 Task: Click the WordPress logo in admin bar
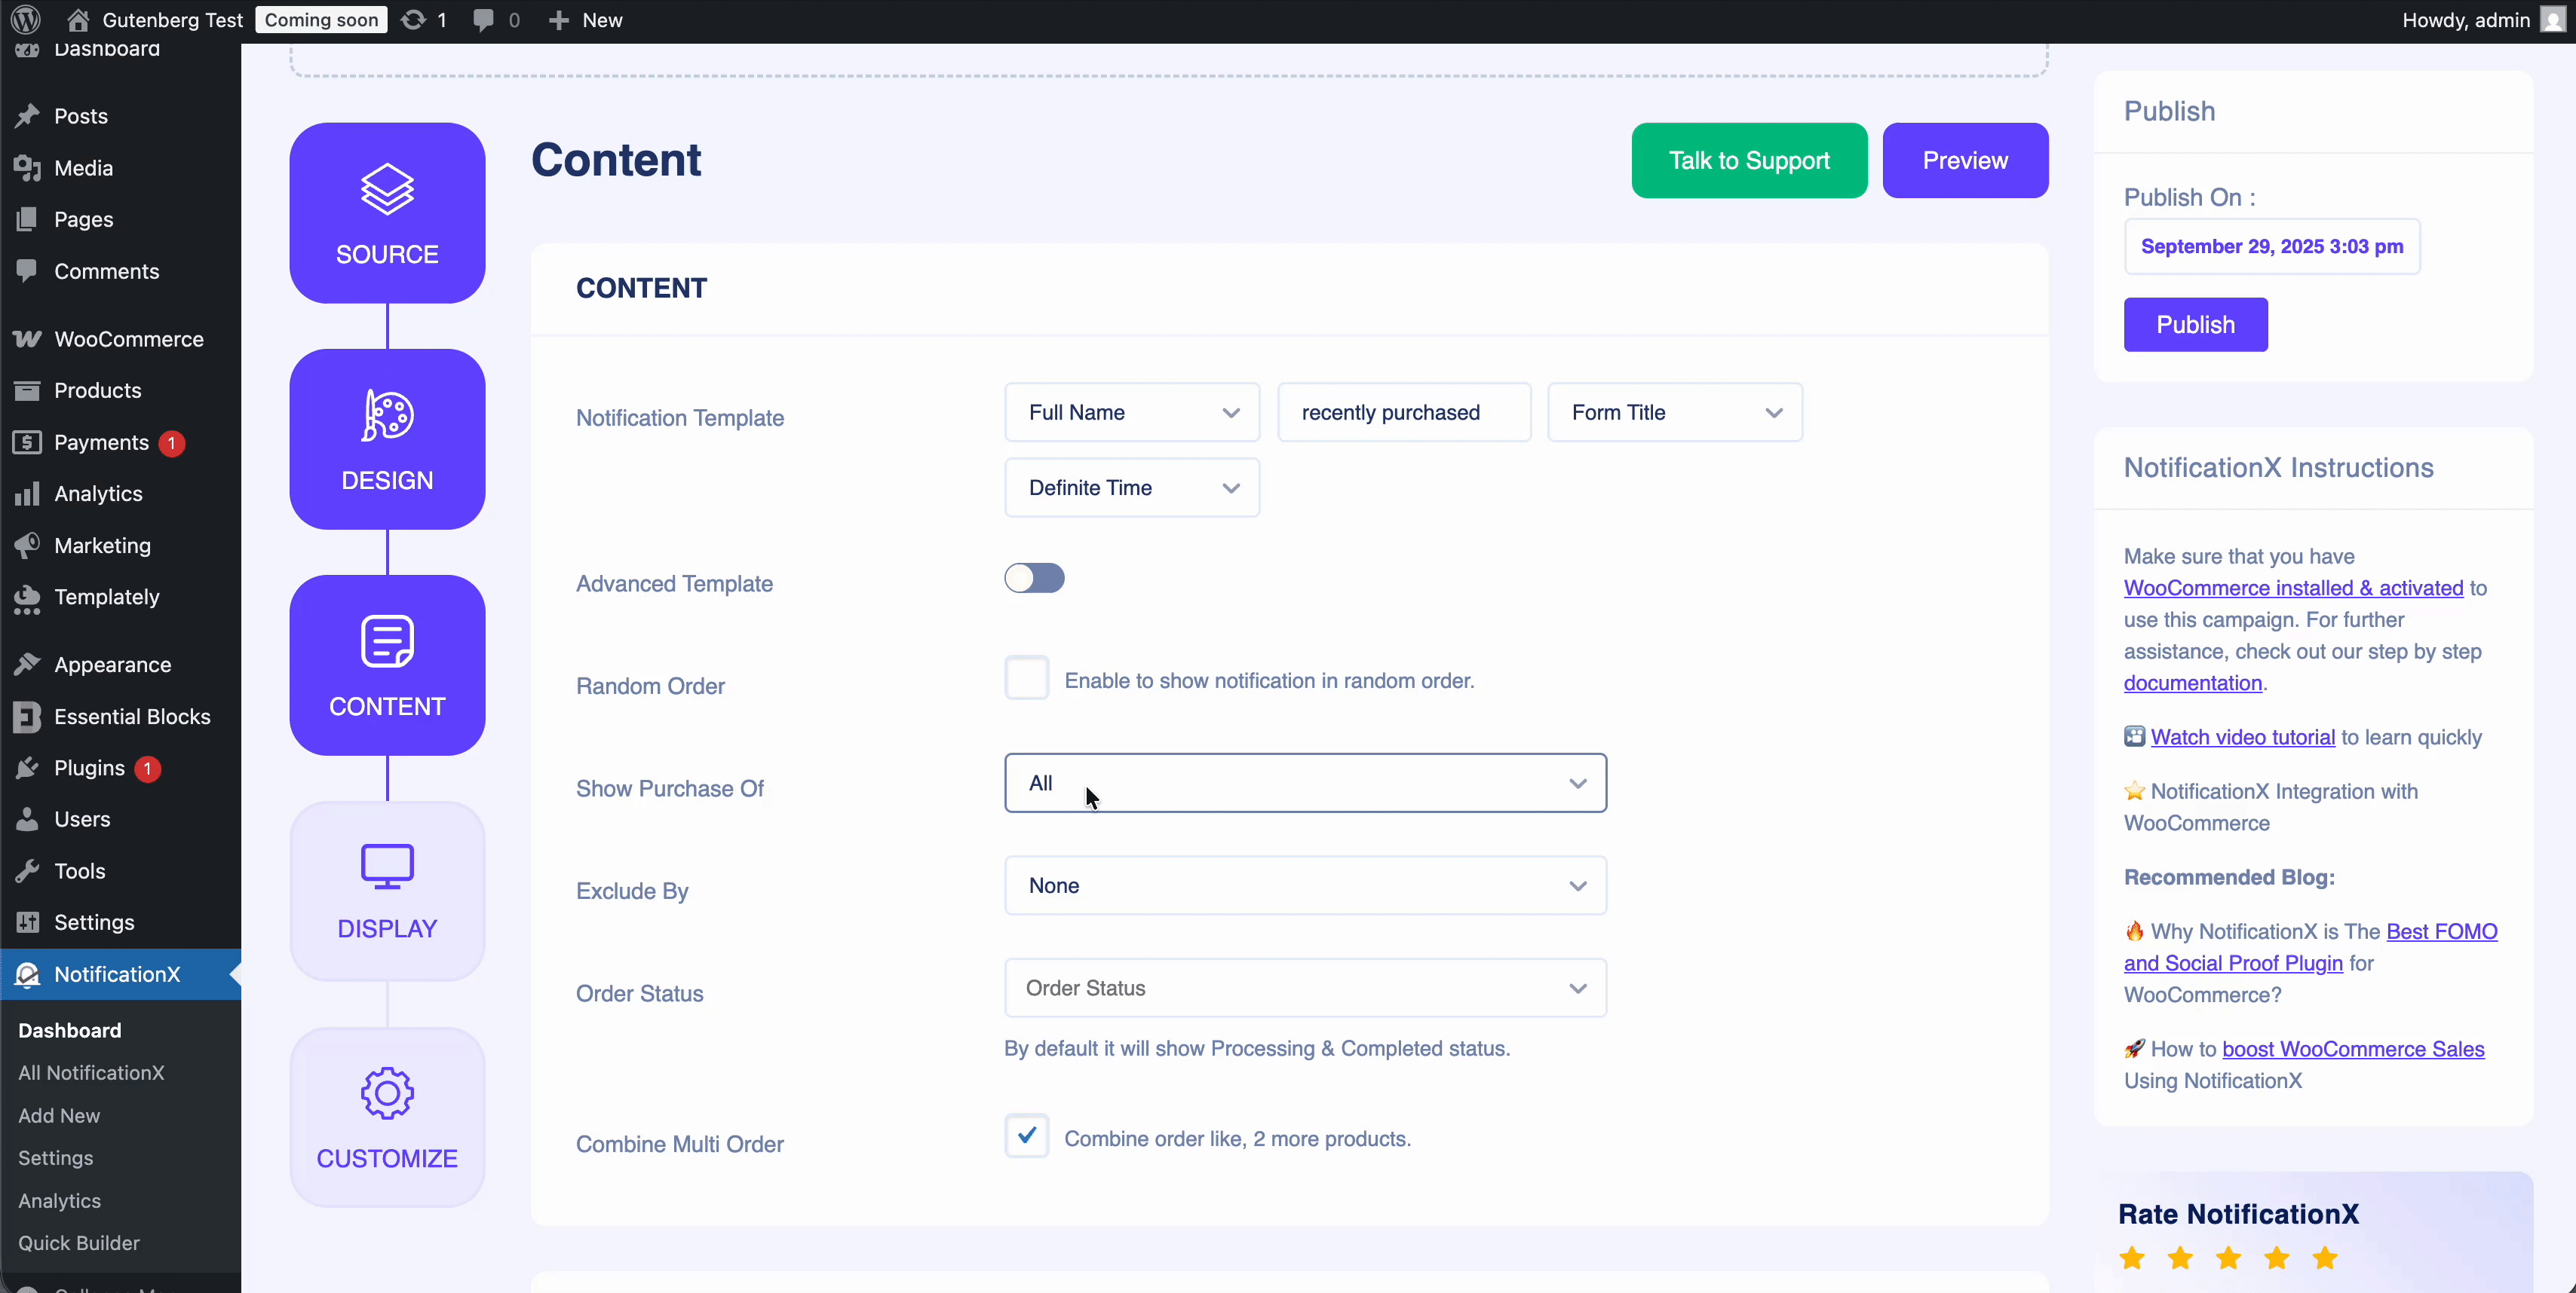click(x=26, y=20)
